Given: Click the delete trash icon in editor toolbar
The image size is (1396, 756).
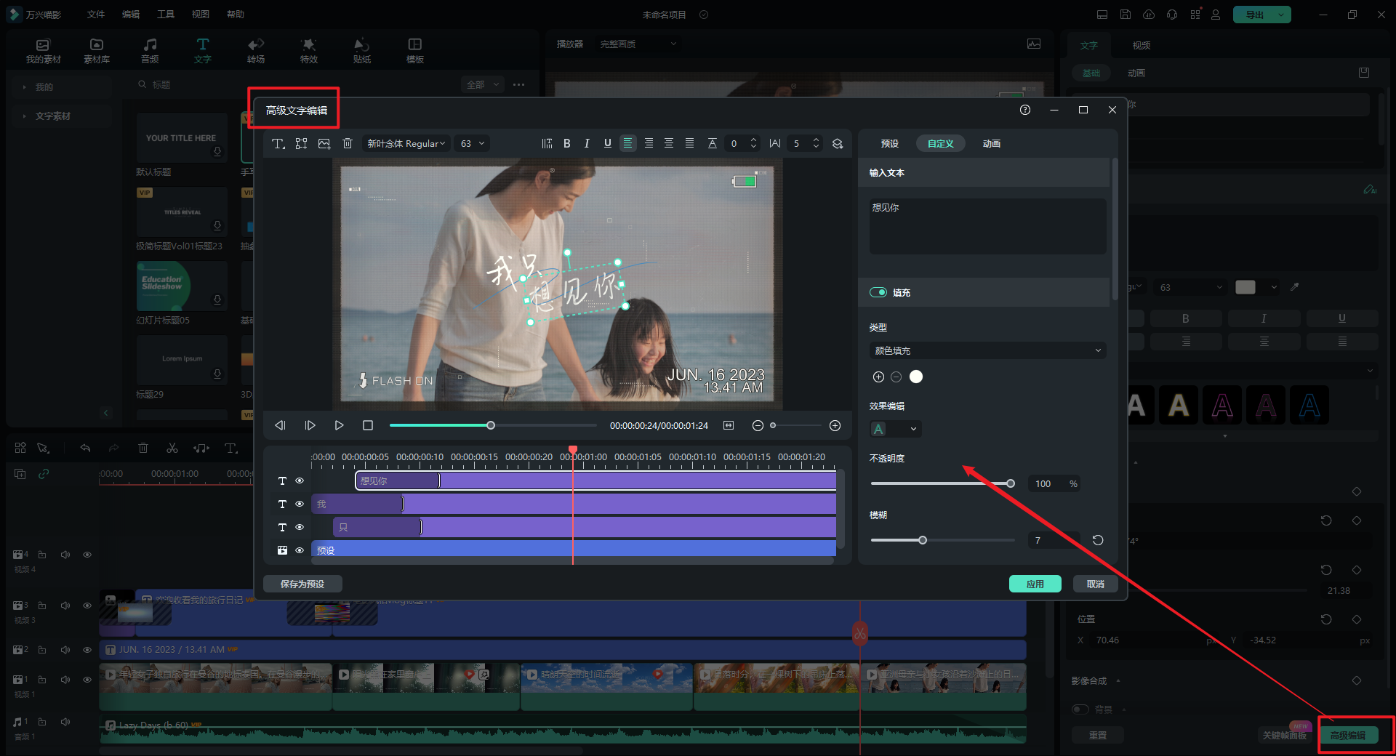Looking at the screenshot, I should point(348,144).
